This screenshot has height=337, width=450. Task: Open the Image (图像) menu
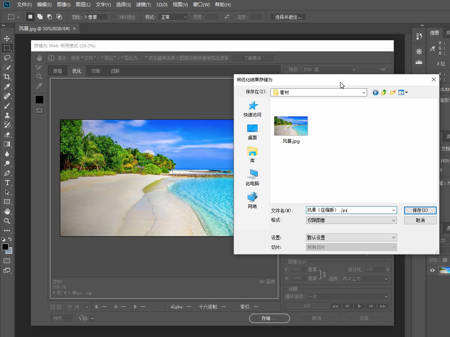[64, 5]
